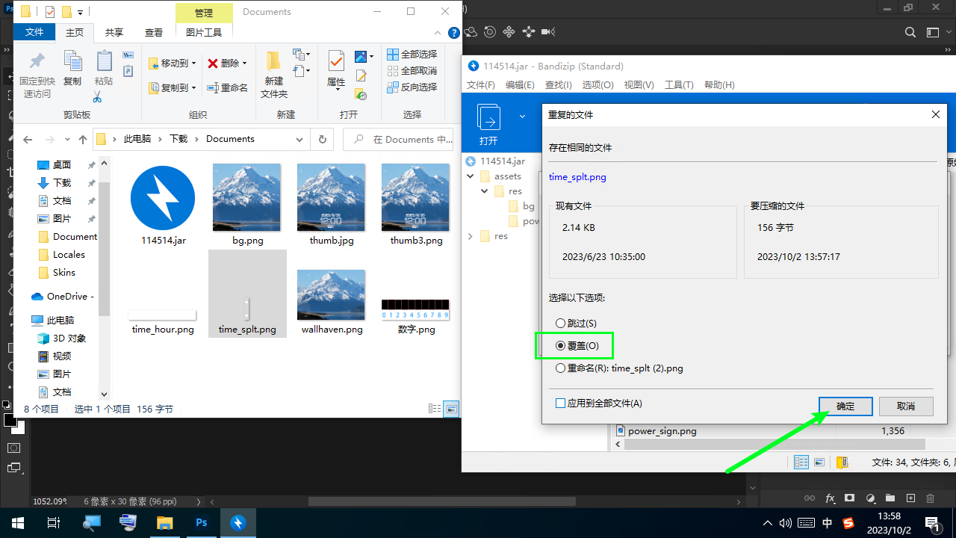Click the layer style fx icon

(x=830, y=498)
